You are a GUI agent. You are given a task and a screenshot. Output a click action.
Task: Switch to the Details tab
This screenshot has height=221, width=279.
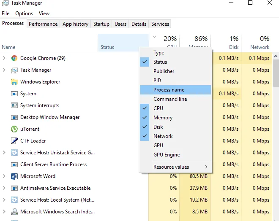139,24
